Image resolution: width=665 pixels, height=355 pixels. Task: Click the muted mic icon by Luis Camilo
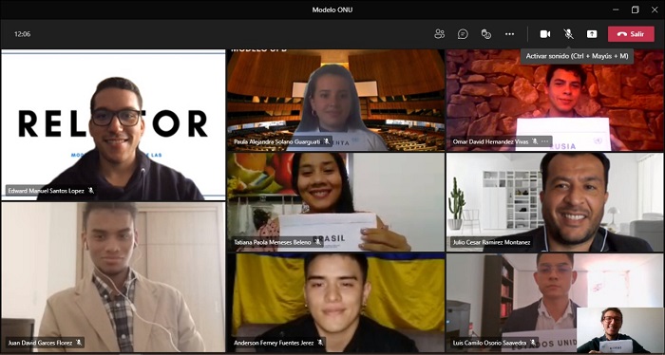533,343
